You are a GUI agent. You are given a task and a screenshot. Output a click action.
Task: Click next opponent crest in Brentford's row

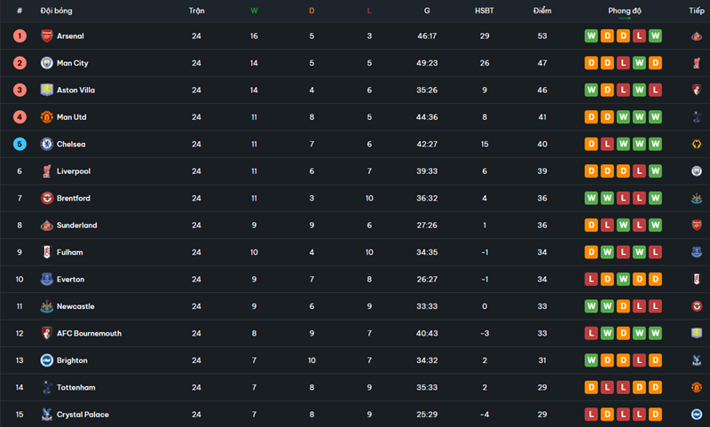point(697,199)
